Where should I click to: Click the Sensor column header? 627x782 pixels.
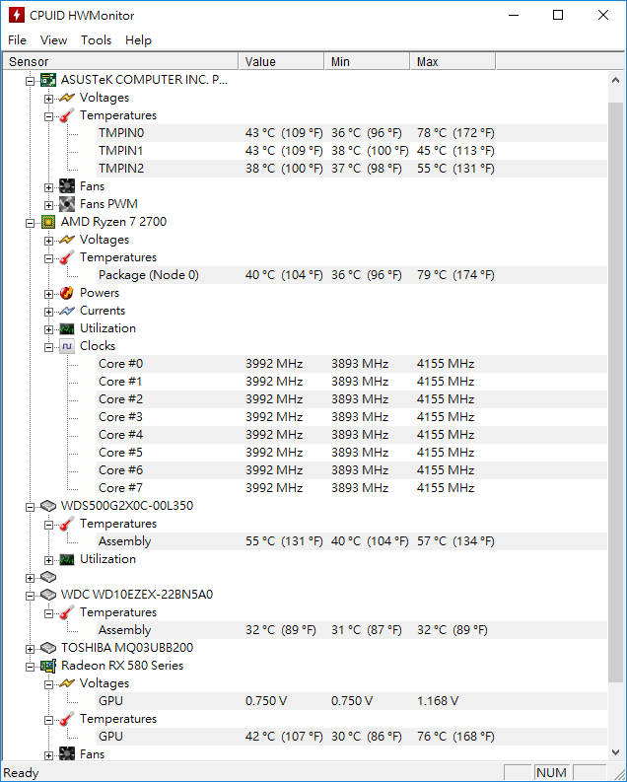click(x=120, y=61)
